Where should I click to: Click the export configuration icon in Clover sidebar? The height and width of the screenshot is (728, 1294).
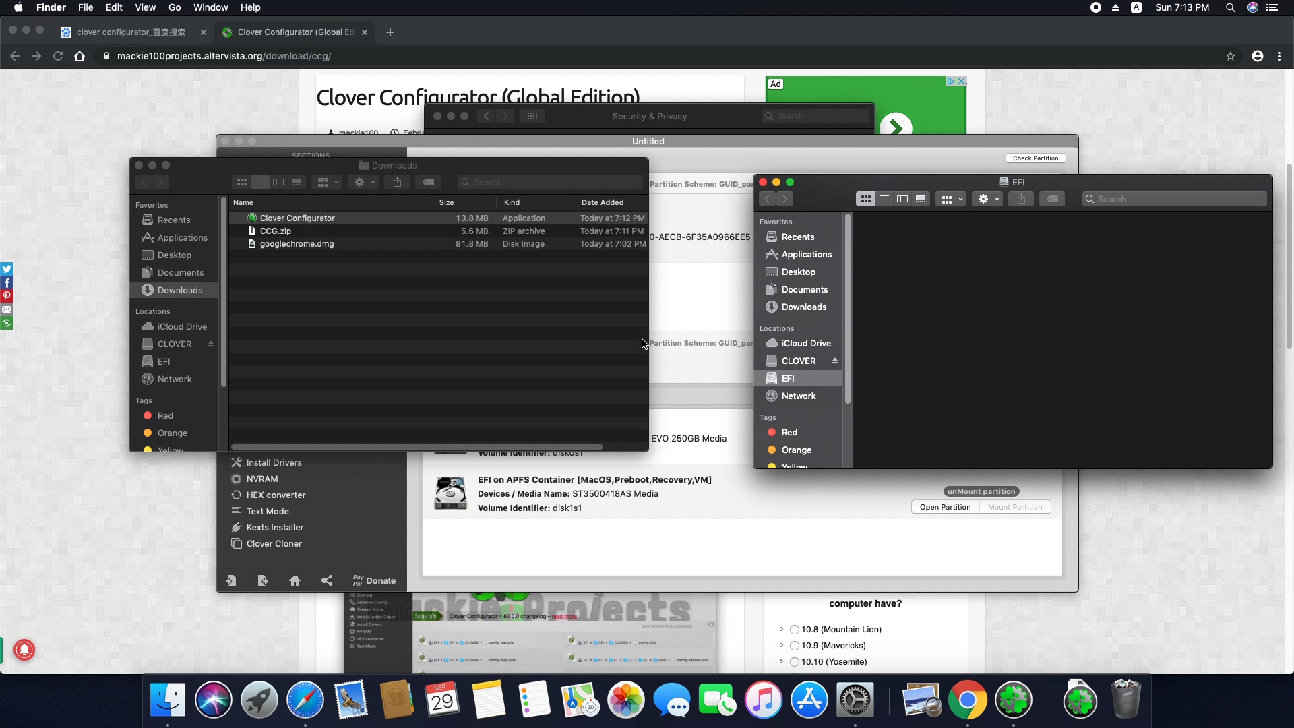(263, 580)
